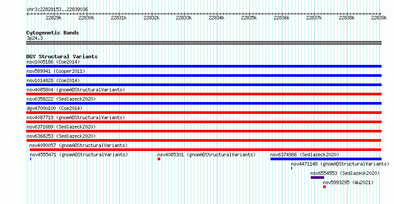Click ruler position 22836k
This screenshot has height=204, width=394.
coord(282,18)
